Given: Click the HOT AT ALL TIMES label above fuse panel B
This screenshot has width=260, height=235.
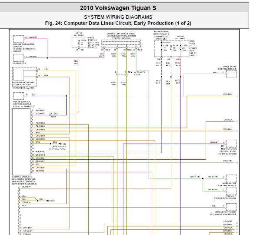Looking at the screenshot, I should [x=79, y=34].
